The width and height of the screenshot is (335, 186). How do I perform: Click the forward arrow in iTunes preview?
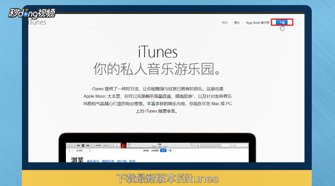tap(72, 151)
